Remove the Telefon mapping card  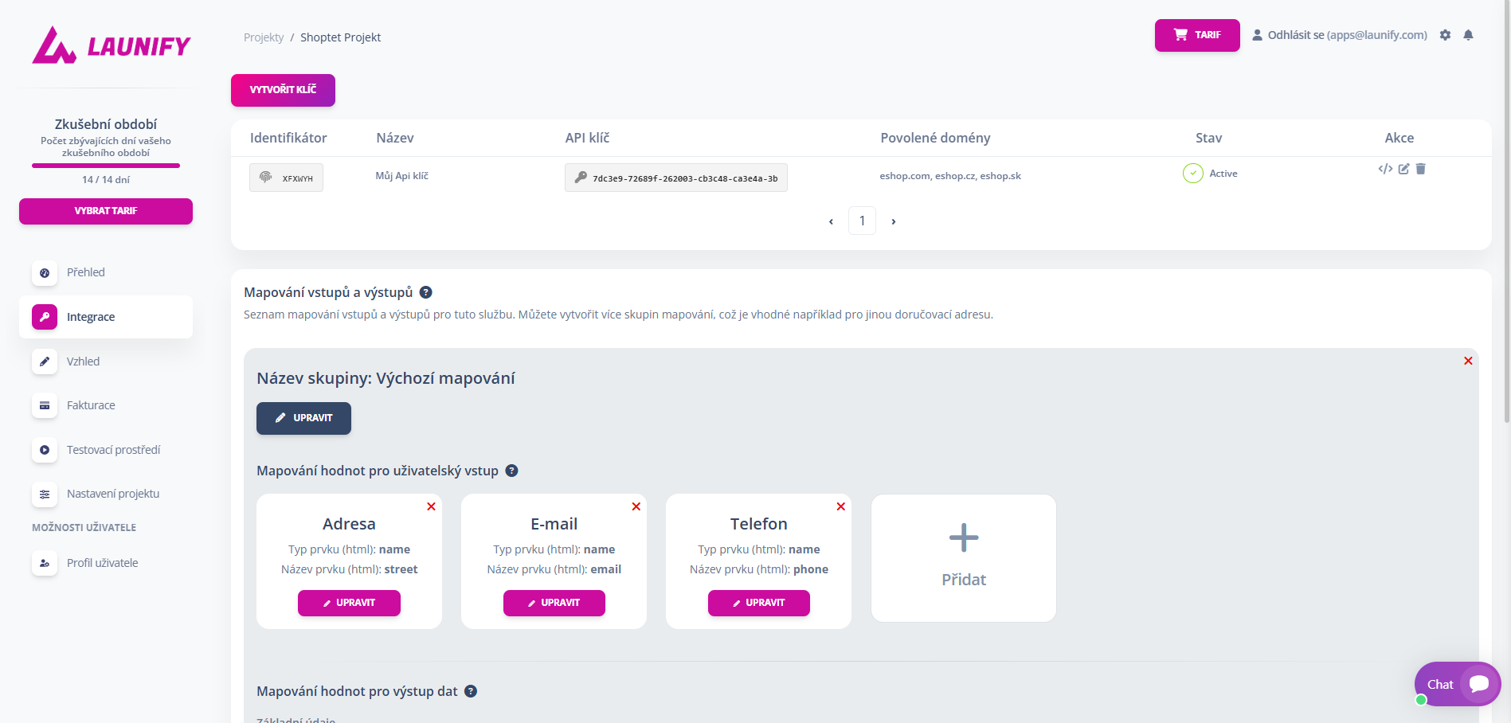(841, 506)
